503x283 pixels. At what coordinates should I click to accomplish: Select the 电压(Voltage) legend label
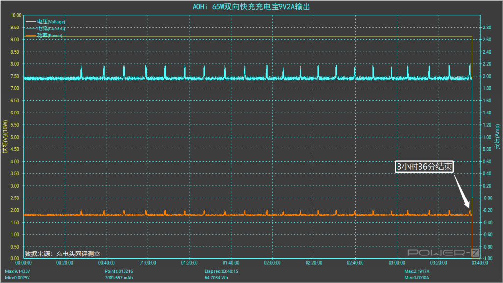coord(51,22)
